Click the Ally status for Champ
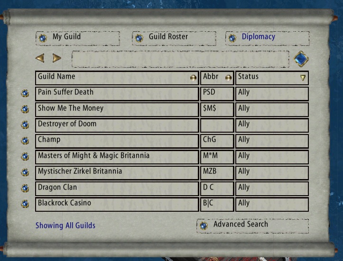The width and height of the screenshot is (343, 261). pos(272,141)
